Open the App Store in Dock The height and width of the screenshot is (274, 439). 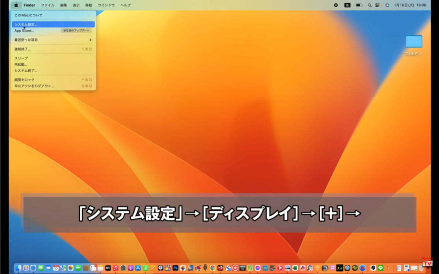pos(138,268)
